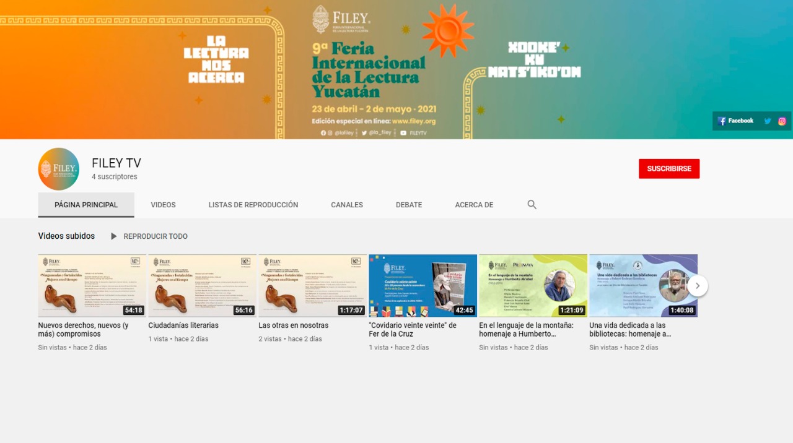Open the 'Ciudadanías literarias' video title

pyautogui.click(x=183, y=325)
